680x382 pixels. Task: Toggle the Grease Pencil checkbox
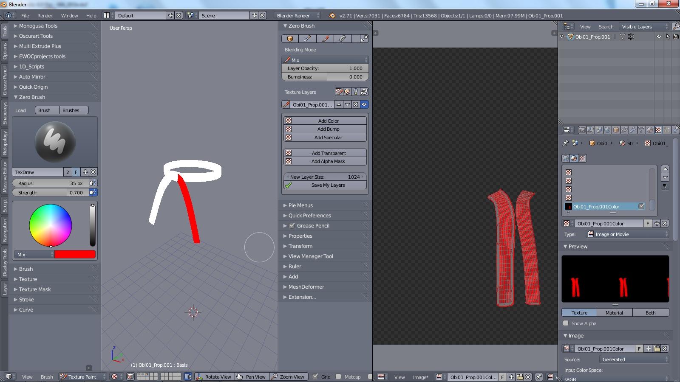292,226
